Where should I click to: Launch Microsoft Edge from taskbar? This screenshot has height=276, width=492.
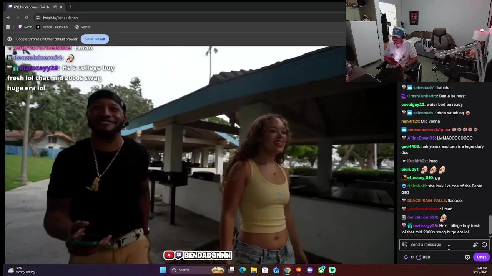[x=243, y=270]
